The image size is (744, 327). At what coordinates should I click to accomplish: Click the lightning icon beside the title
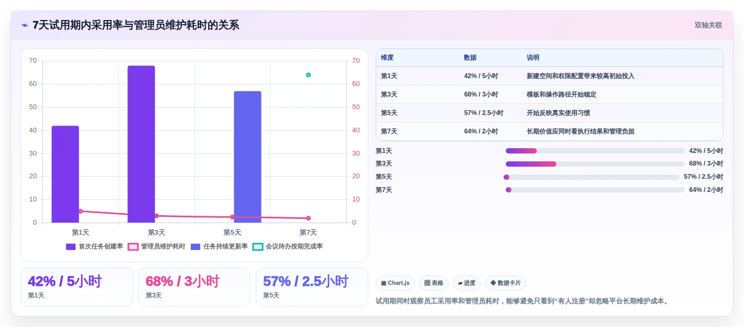click(25, 25)
